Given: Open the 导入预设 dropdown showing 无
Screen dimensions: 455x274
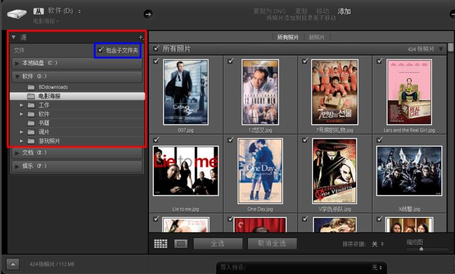Looking at the screenshot, I should [x=377, y=267].
